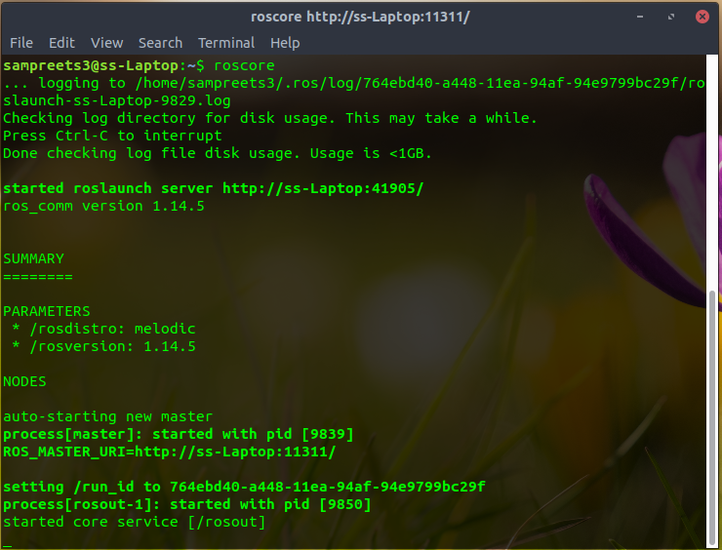This screenshot has height=550, width=722.
Task: Click the prompt text 'sampreets3@ss-Laptop'
Action: pyautogui.click(x=91, y=65)
